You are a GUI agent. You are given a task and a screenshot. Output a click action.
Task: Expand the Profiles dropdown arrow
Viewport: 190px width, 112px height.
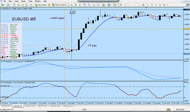click(10, 5)
